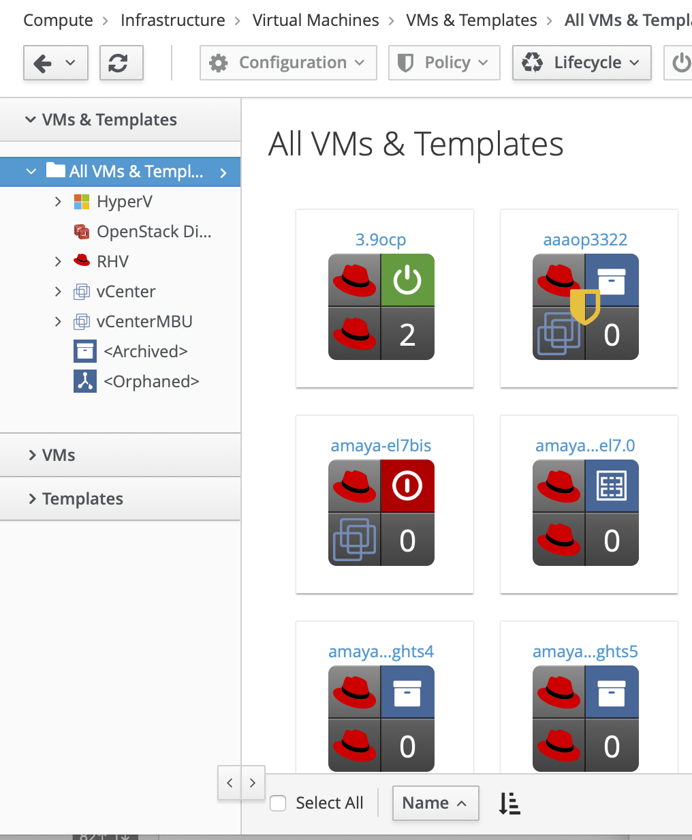Click the <Archived> box icon

coord(85,352)
